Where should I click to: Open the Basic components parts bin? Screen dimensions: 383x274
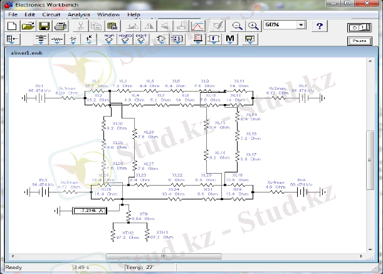(58, 40)
